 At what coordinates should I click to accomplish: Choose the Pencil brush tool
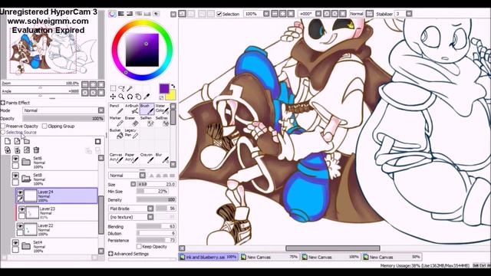pyautogui.click(x=116, y=109)
